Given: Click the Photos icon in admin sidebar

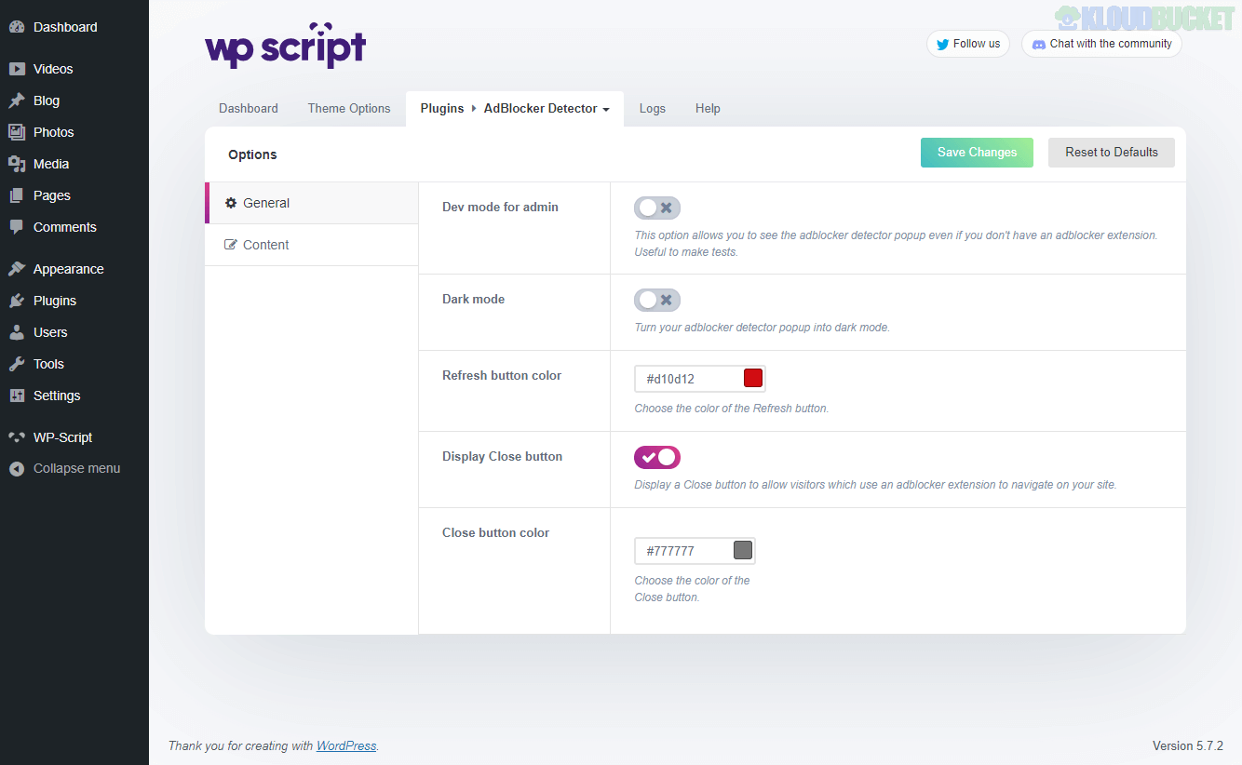Looking at the screenshot, I should [17, 132].
